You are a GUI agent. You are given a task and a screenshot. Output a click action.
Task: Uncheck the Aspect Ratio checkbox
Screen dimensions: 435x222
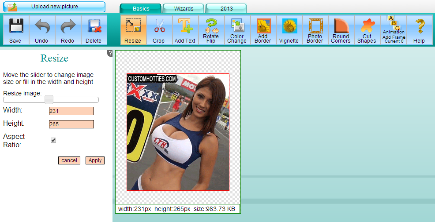click(x=53, y=140)
